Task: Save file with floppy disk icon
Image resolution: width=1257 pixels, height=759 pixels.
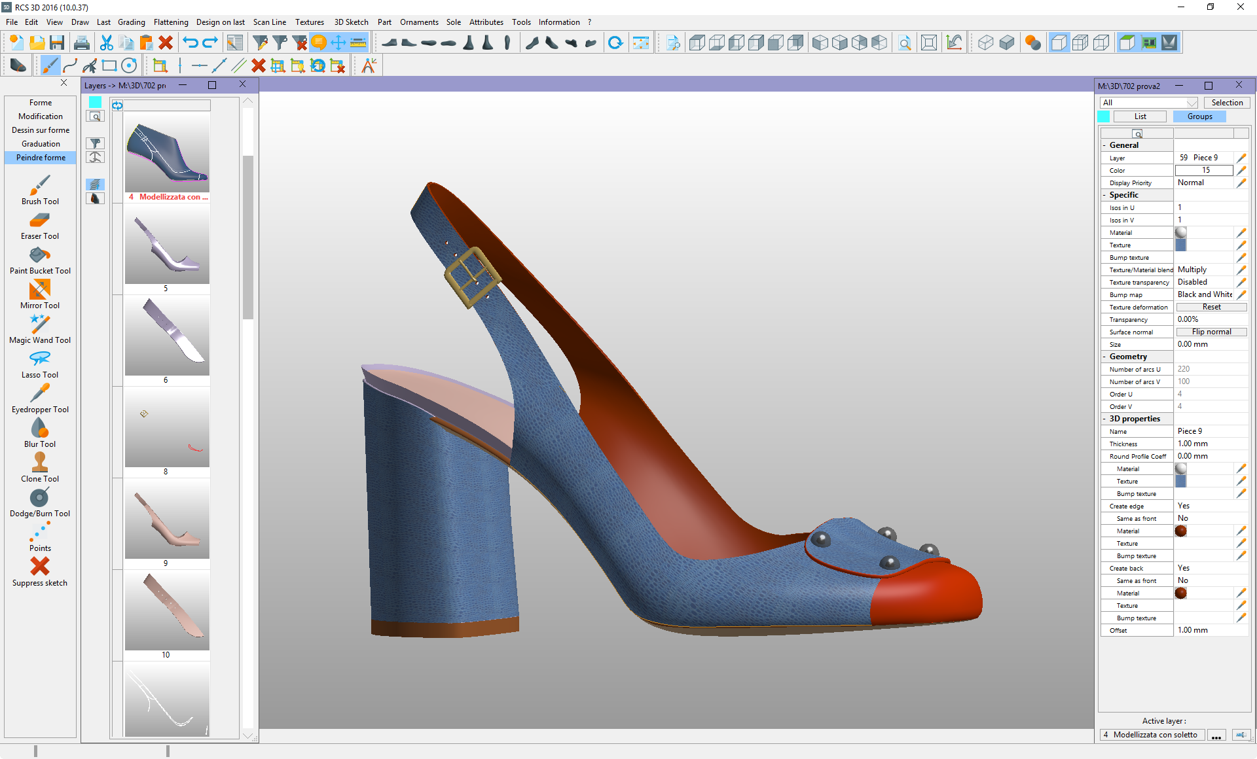Action: (x=57, y=43)
